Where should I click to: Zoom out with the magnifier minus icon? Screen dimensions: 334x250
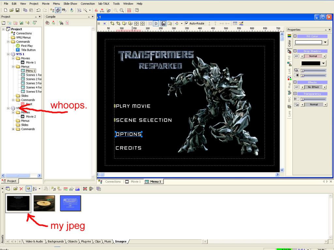(122, 10)
